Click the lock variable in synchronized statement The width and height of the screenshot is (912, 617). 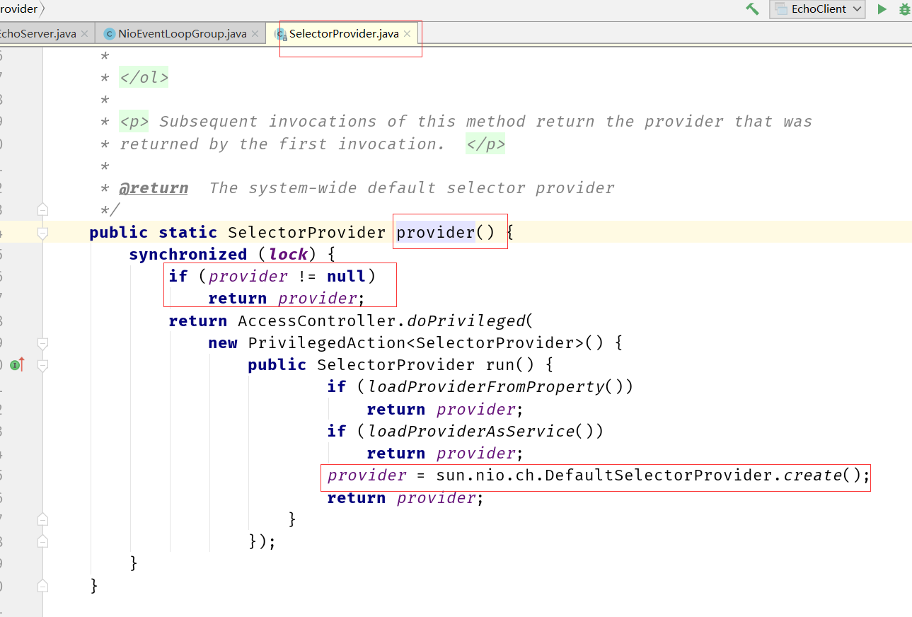(288, 254)
